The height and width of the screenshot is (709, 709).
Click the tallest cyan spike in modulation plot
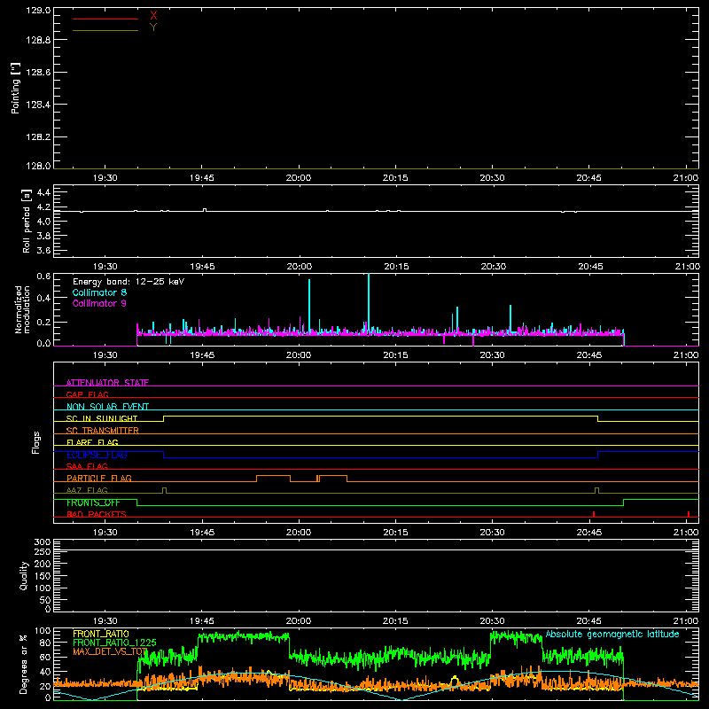(x=369, y=303)
